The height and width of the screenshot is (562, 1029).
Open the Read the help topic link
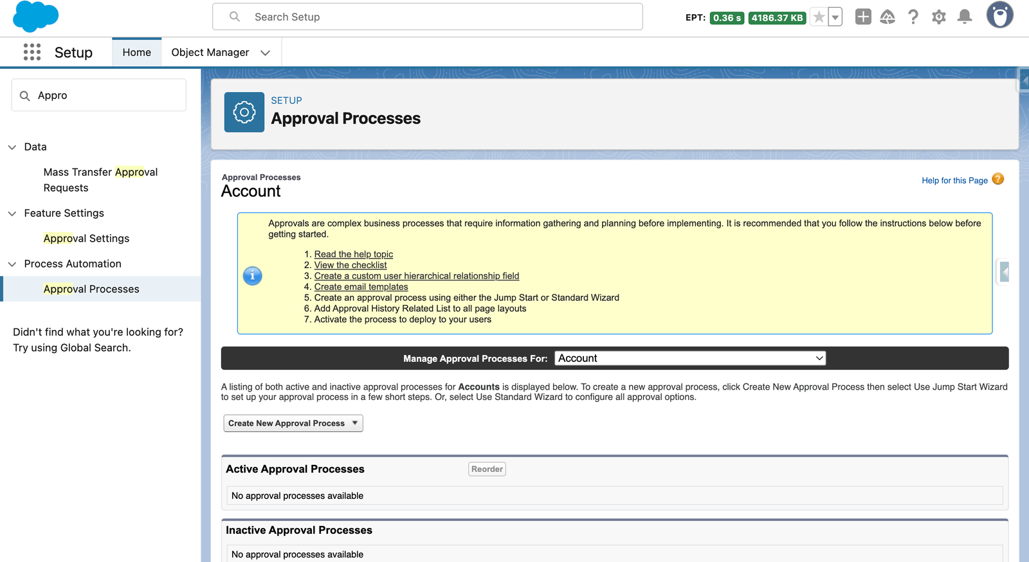click(354, 255)
